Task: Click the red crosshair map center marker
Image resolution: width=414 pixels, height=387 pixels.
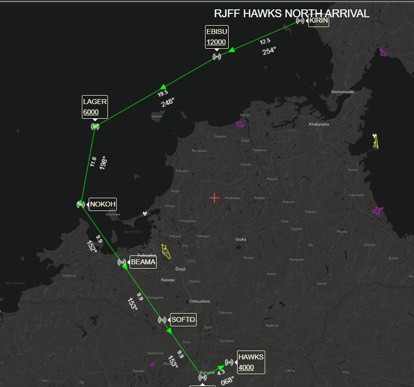Action: 214,198
